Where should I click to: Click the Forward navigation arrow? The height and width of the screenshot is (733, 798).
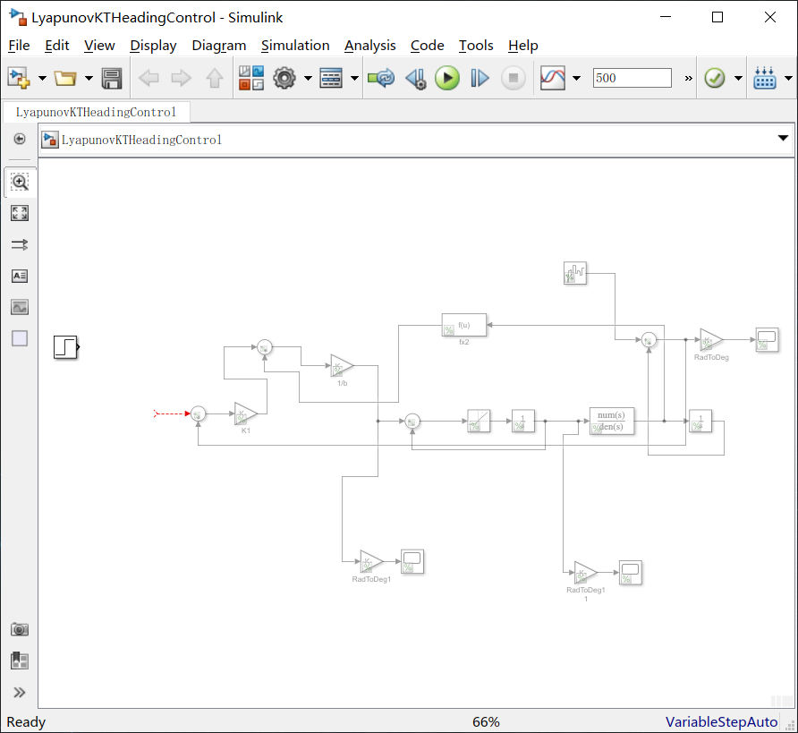click(x=182, y=79)
